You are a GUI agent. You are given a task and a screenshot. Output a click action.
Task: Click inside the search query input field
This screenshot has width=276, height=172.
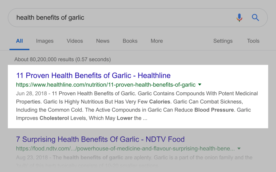81,17
